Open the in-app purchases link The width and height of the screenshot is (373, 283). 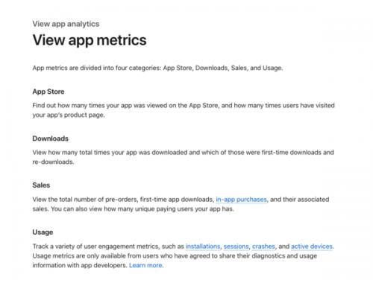tap(241, 200)
